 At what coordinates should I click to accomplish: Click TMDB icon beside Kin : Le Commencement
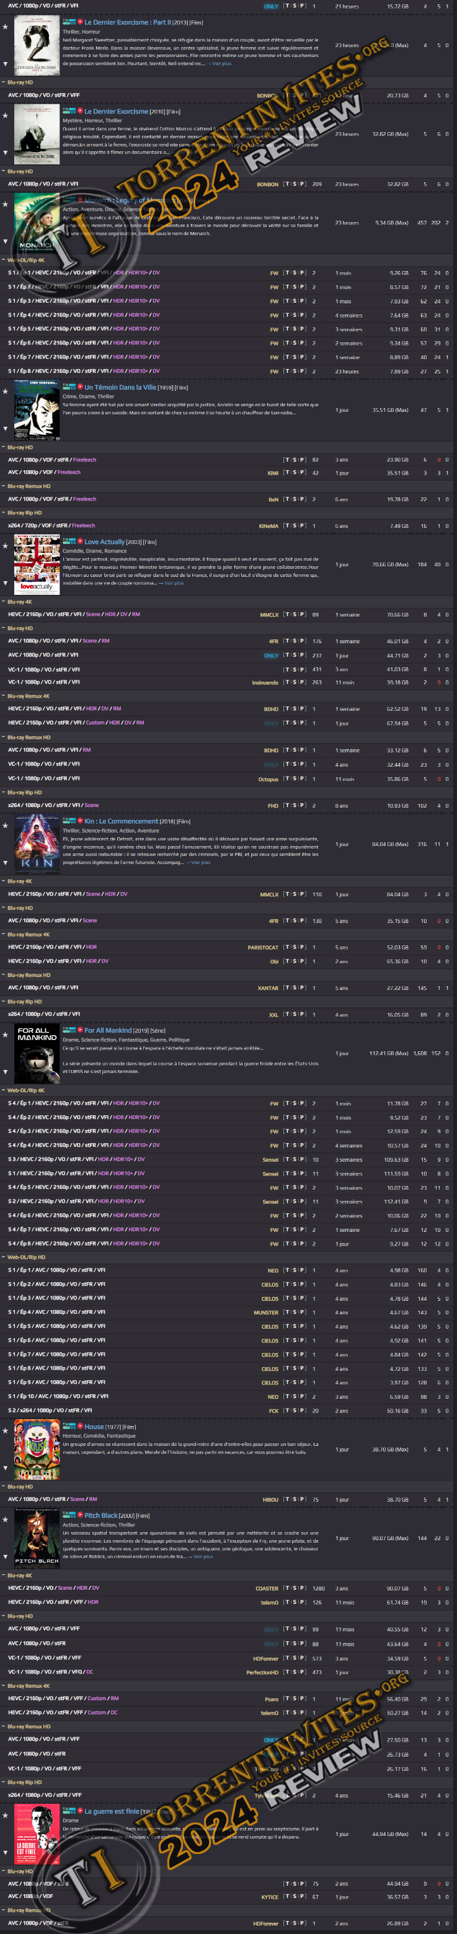(68, 821)
